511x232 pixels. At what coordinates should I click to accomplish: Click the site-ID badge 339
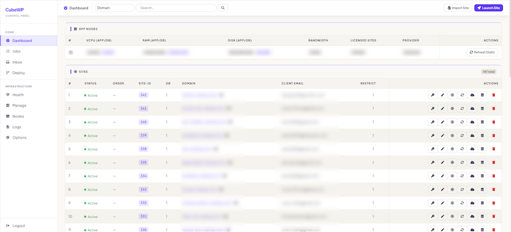coord(144,135)
